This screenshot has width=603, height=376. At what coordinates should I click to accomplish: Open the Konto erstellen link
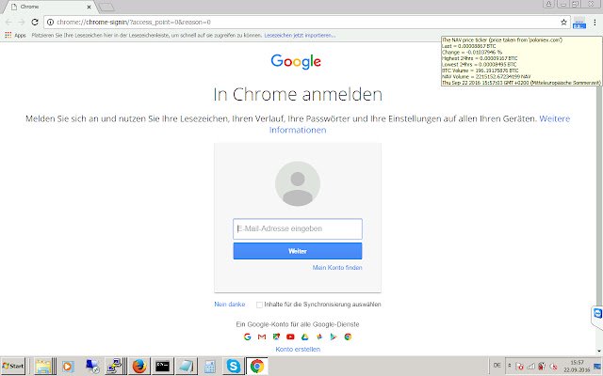tap(298, 349)
